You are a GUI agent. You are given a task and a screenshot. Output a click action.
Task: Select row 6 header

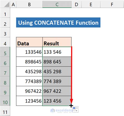(x=5, y=62)
